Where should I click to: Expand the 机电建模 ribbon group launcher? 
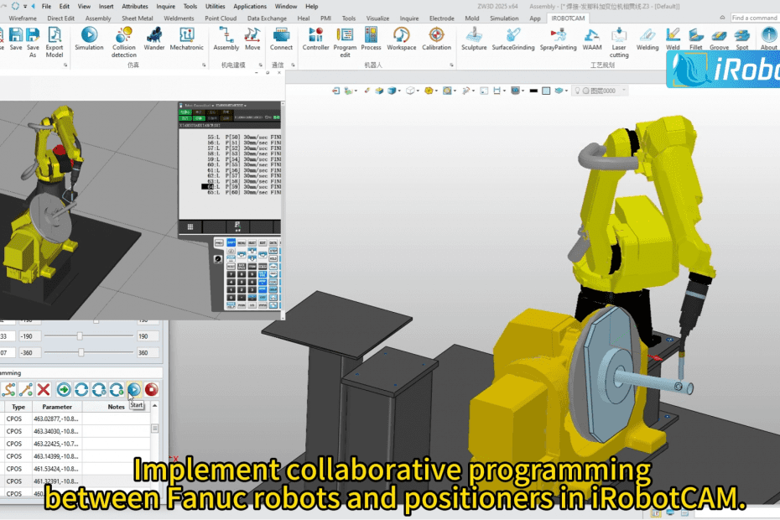[x=261, y=65]
